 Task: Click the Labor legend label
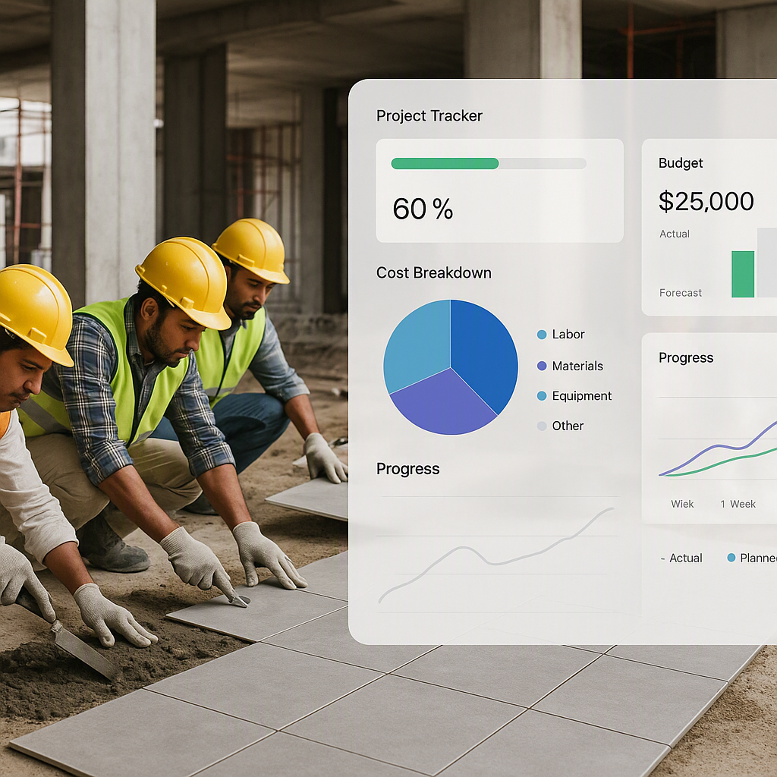coord(568,335)
